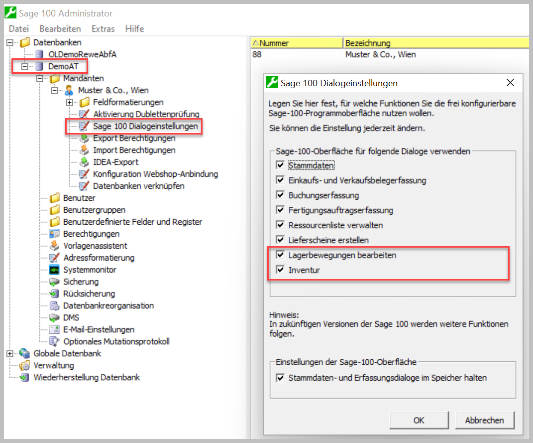Open the Bearbeiten menu
This screenshot has height=443, width=533.
[60, 28]
